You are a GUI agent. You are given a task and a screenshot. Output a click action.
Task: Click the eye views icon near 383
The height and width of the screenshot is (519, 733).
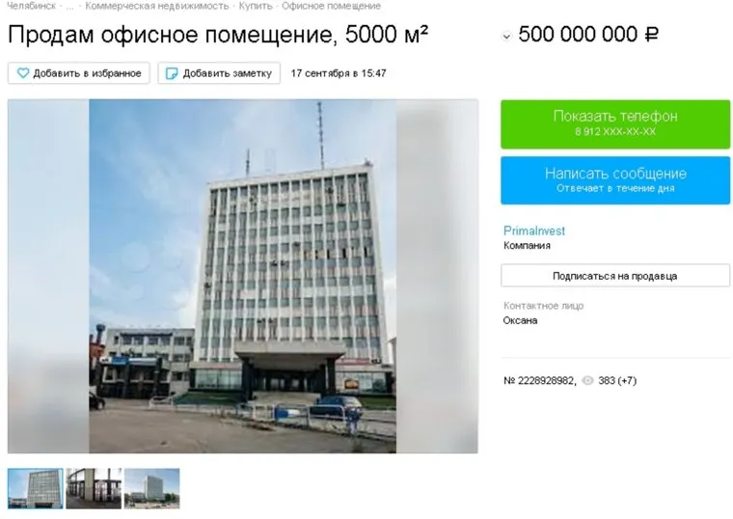pyautogui.click(x=587, y=381)
